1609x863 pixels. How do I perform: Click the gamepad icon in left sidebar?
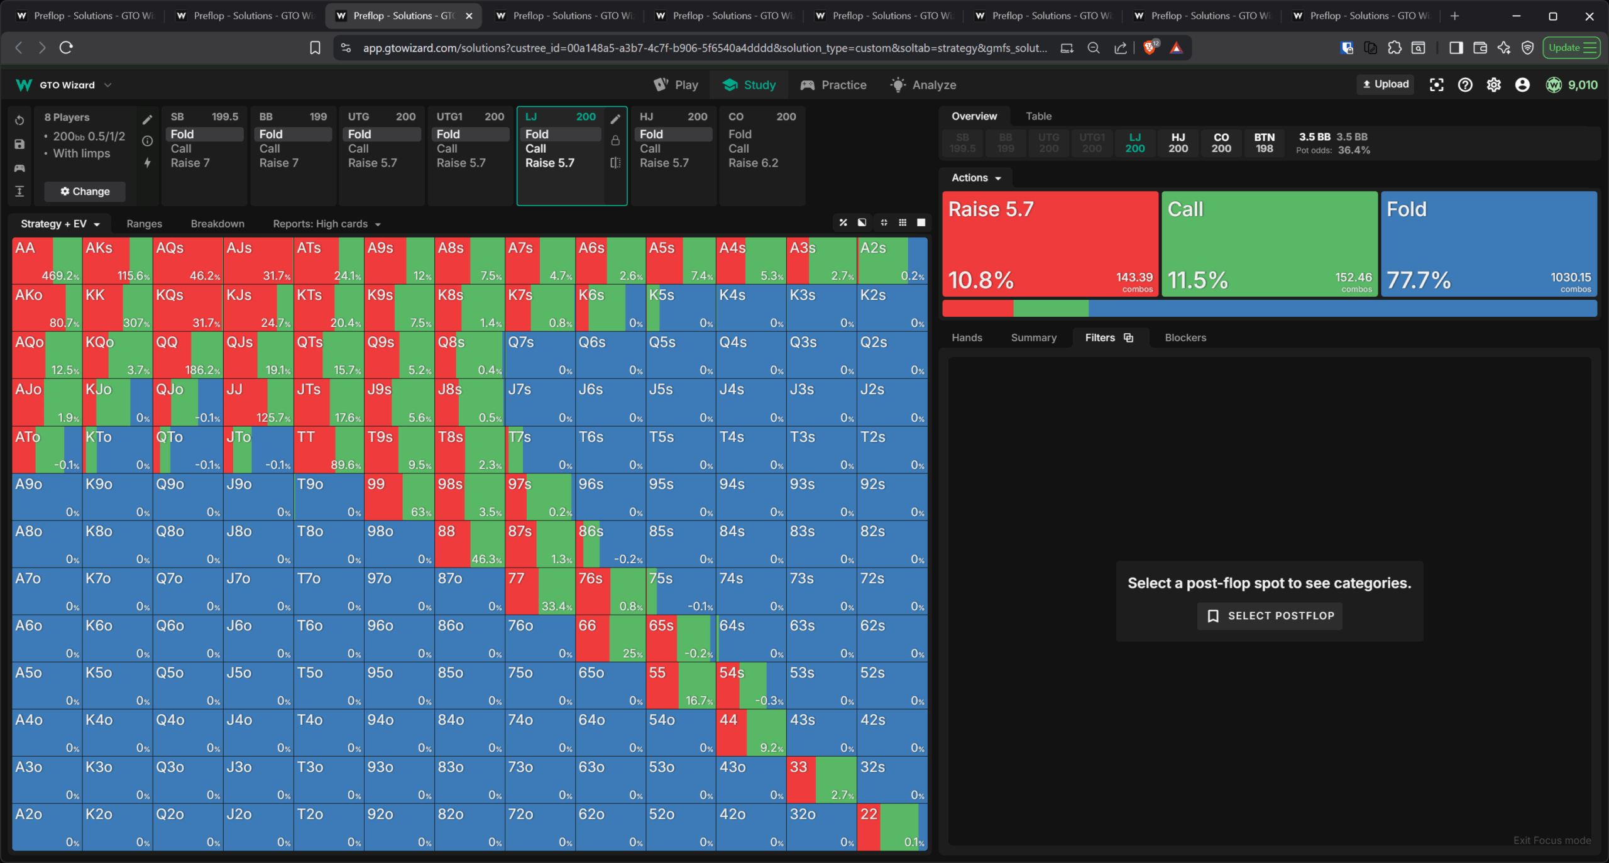click(19, 168)
